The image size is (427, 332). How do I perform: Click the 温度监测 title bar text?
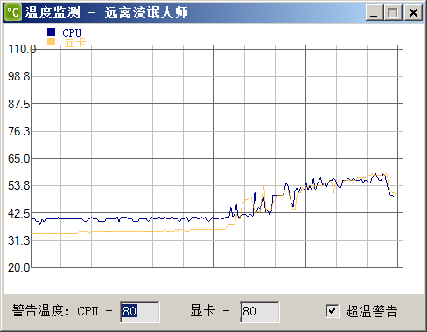tap(52, 12)
